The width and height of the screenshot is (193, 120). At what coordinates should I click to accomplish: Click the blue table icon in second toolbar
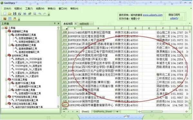tap(10, 19)
